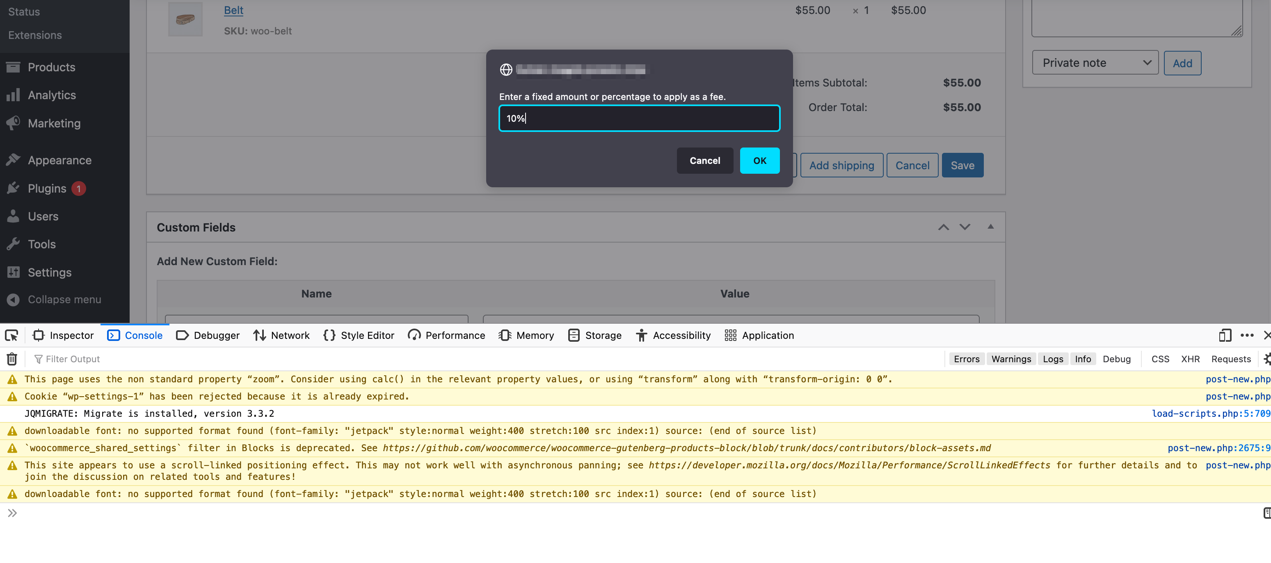Click OK to apply the fee
Screen dimensions: 1271x563
759,161
